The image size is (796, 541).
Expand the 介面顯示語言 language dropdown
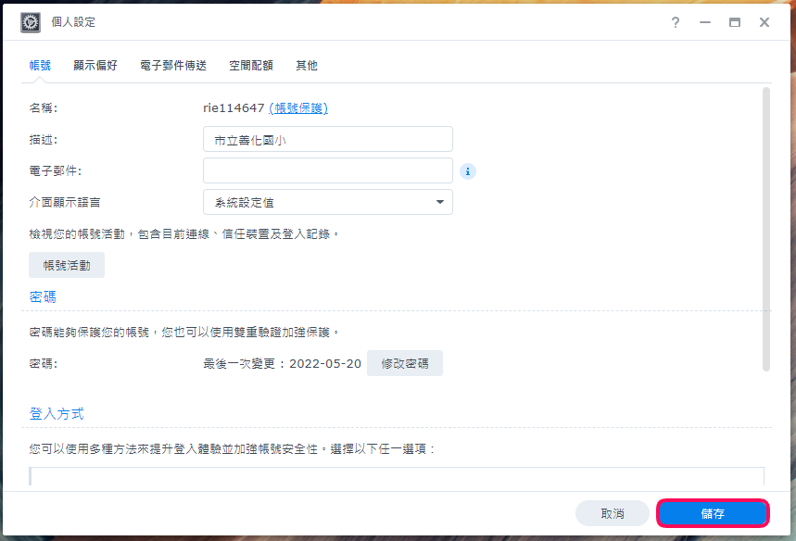pyautogui.click(x=439, y=202)
